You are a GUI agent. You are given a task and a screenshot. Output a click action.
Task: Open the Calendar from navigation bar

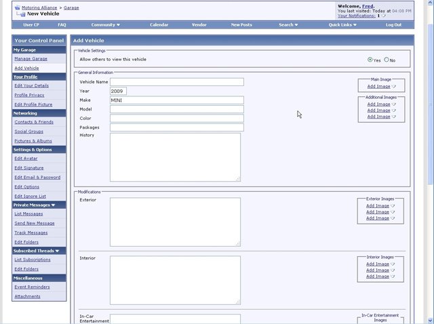[x=159, y=25]
